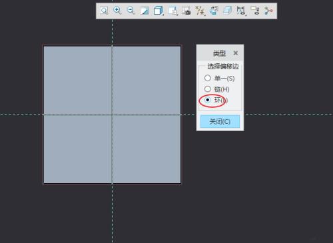Open the Saved Orientations list
The image size is (333, 243).
[x=172, y=11]
